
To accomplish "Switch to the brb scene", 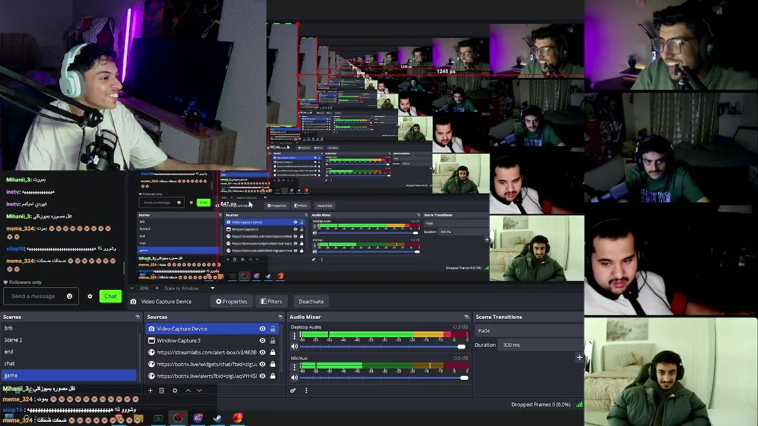I will (x=69, y=328).
